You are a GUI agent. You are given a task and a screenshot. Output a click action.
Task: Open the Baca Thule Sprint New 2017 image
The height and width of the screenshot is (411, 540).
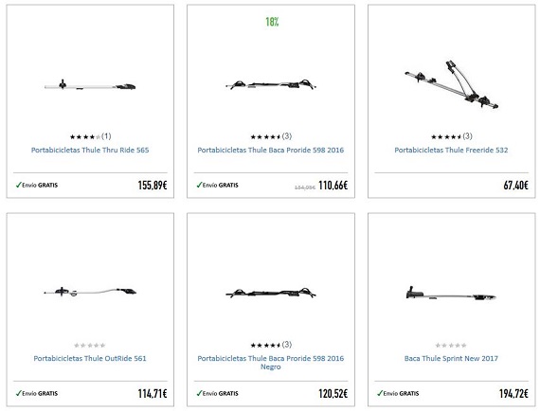(x=451, y=294)
